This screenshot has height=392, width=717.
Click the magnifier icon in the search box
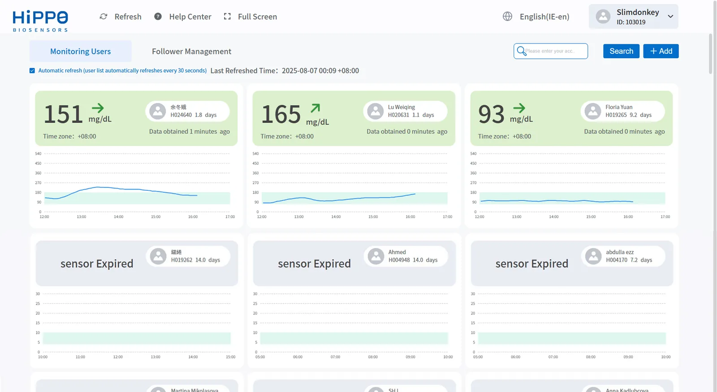point(521,51)
